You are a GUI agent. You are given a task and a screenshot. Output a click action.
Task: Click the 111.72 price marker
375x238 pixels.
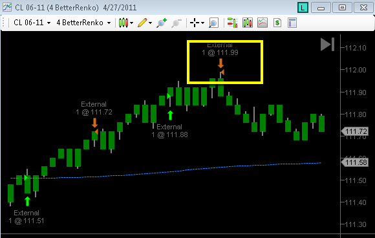pyautogui.click(x=355, y=131)
